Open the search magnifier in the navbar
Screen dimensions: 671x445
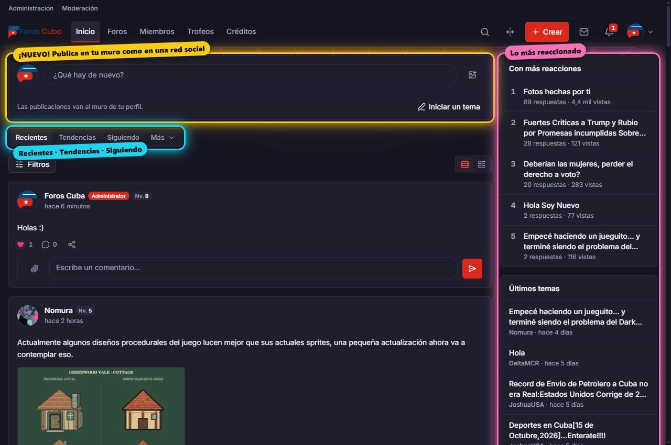485,32
